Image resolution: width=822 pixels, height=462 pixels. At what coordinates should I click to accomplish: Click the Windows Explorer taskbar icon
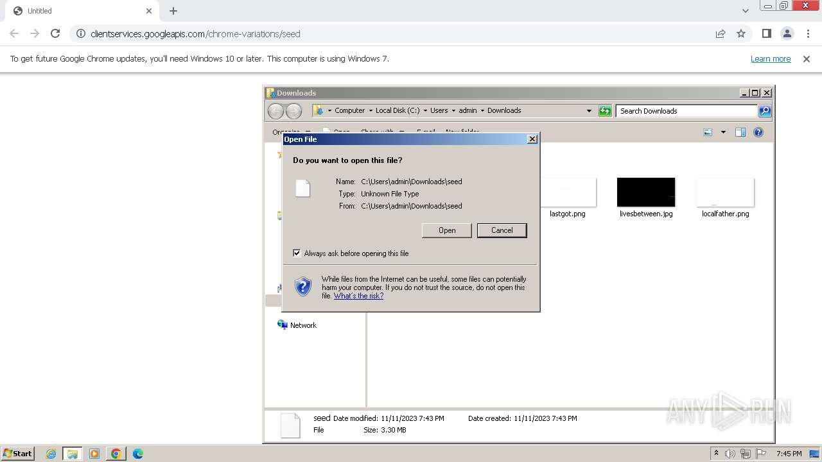(73, 454)
